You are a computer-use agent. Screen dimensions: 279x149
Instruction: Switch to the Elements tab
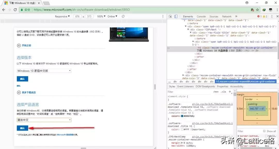(188, 16)
